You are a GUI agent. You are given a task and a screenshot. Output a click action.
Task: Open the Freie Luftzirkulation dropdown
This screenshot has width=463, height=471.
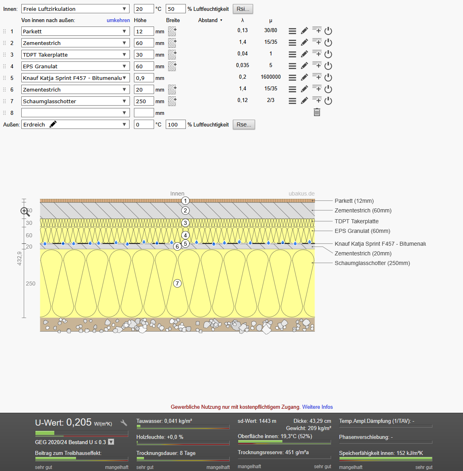point(75,9)
